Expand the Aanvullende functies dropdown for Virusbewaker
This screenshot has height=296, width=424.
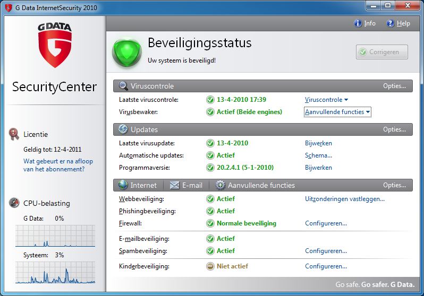point(337,112)
